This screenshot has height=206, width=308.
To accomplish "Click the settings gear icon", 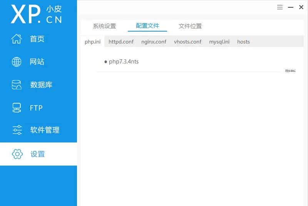I will pyautogui.click(x=17, y=154).
